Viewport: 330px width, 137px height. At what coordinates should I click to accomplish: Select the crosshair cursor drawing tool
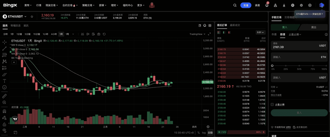click(x=4, y=42)
